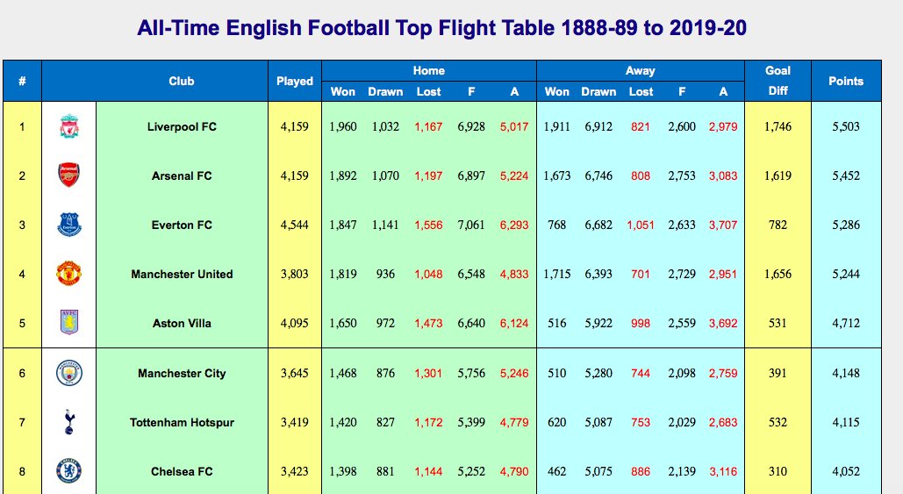Click the Tottenham Hotspur club name
Image resolution: width=903 pixels, height=494 pixels.
[182, 423]
